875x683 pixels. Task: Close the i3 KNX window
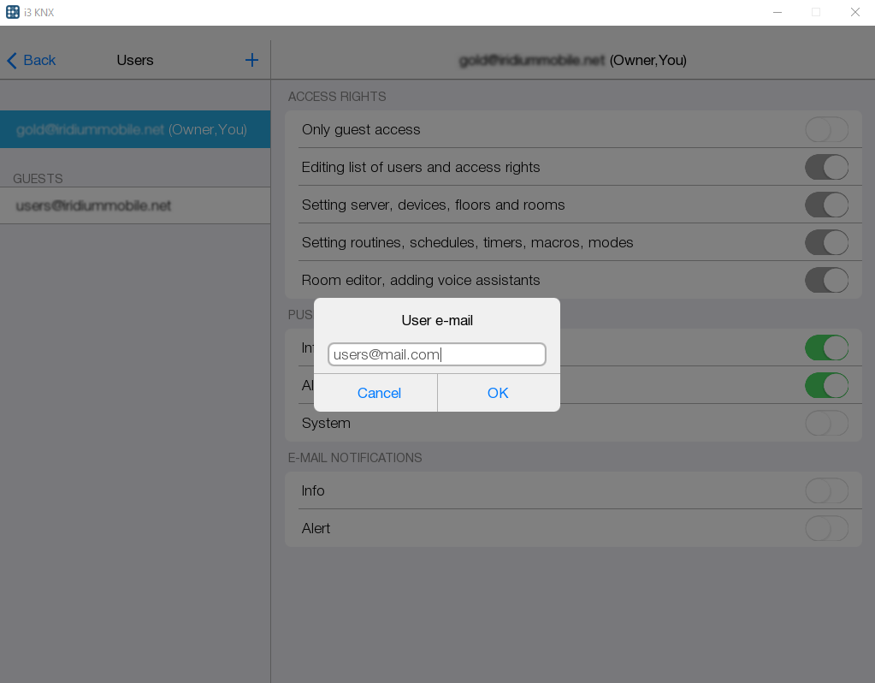pyautogui.click(x=854, y=12)
